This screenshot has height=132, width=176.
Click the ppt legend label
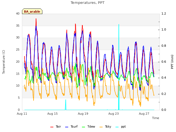point(123,127)
